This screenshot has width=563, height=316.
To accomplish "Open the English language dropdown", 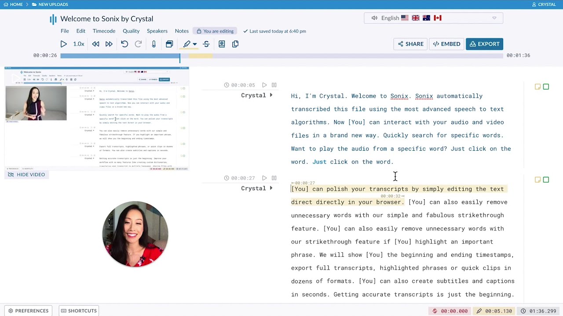I will point(434,18).
